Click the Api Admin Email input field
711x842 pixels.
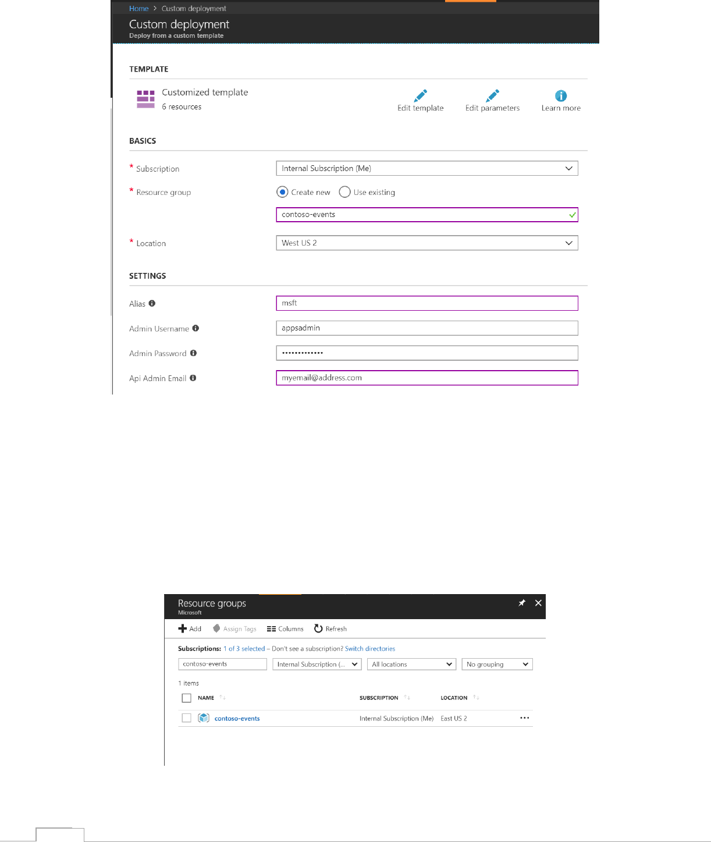click(426, 378)
